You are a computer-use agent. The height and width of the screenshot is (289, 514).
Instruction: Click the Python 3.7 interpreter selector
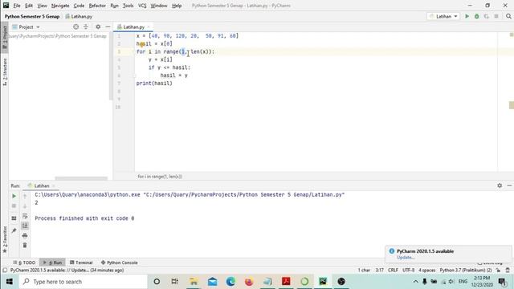tap(466, 270)
